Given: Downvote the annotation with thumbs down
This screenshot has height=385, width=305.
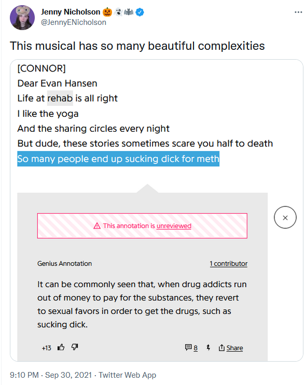Looking at the screenshot, I should click(75, 347).
